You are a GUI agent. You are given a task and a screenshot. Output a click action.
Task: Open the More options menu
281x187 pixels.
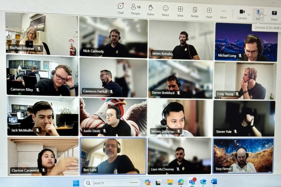click(224, 13)
